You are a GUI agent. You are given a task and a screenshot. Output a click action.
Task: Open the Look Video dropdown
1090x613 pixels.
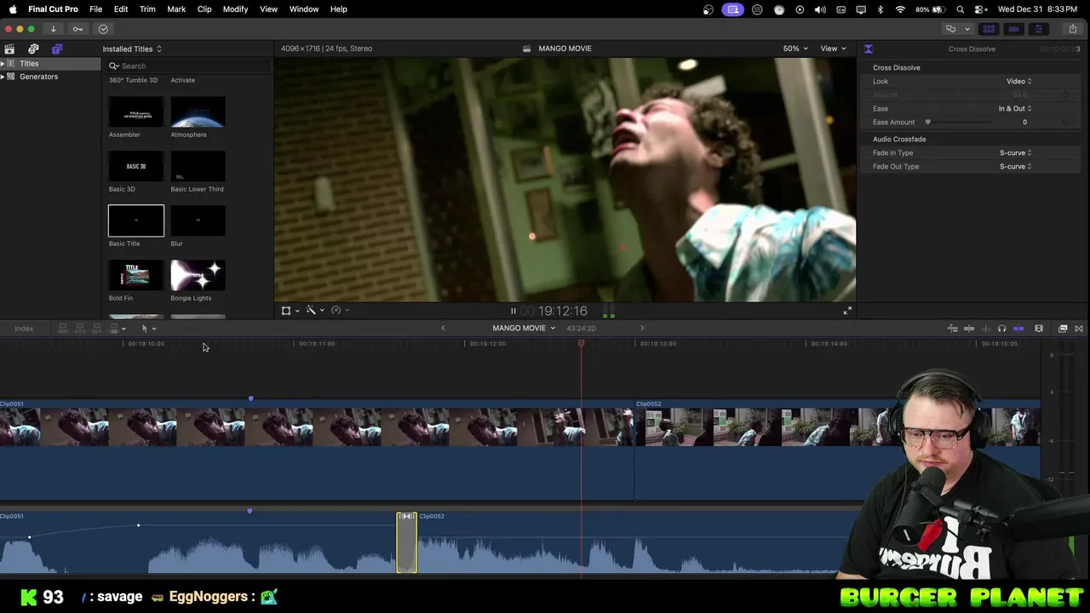[1018, 82]
